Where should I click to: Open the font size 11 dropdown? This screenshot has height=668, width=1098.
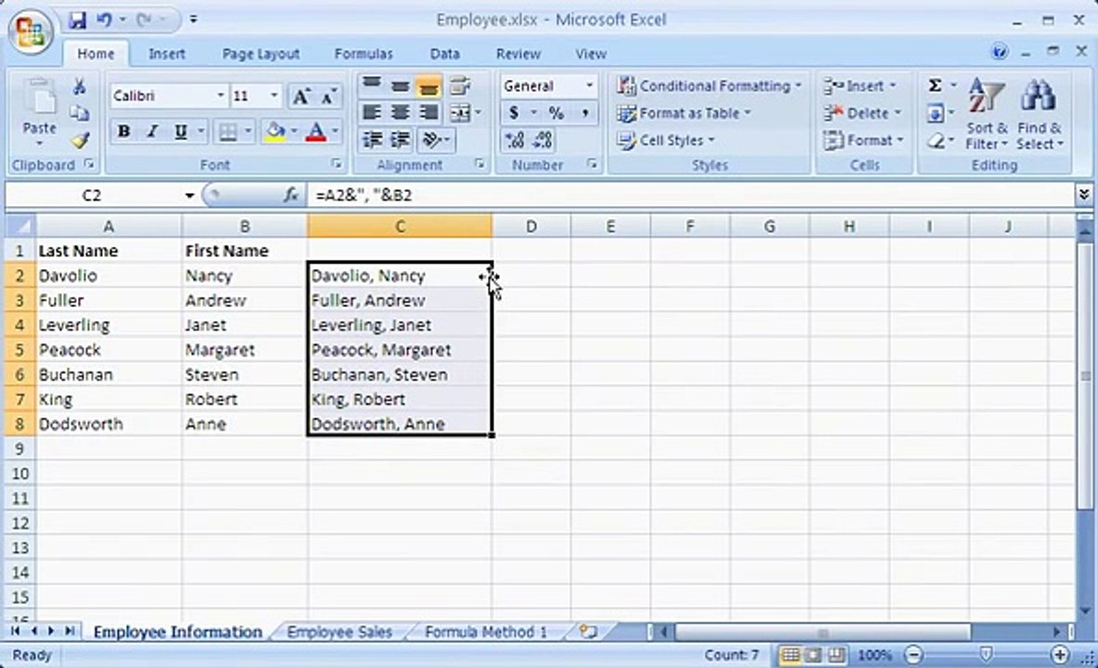(x=274, y=96)
